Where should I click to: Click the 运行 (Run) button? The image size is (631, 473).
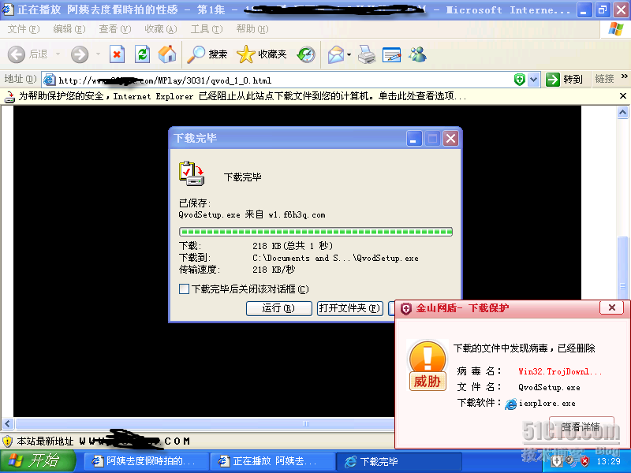pos(279,308)
